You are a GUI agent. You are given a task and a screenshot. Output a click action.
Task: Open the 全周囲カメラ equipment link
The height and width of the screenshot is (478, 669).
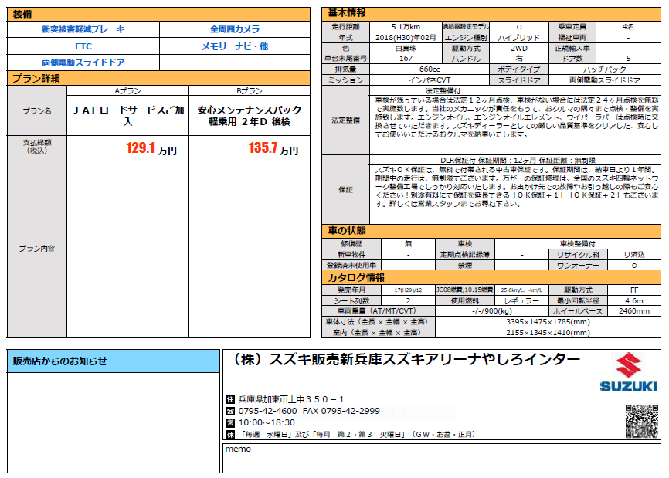(235, 29)
